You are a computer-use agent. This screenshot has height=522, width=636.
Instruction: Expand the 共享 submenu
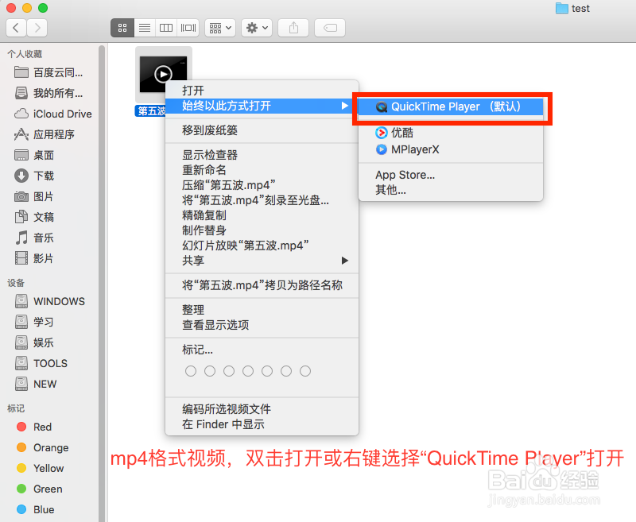click(262, 261)
